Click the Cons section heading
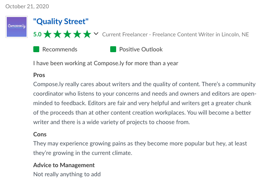The width and height of the screenshot is (264, 181). [x=40, y=134]
